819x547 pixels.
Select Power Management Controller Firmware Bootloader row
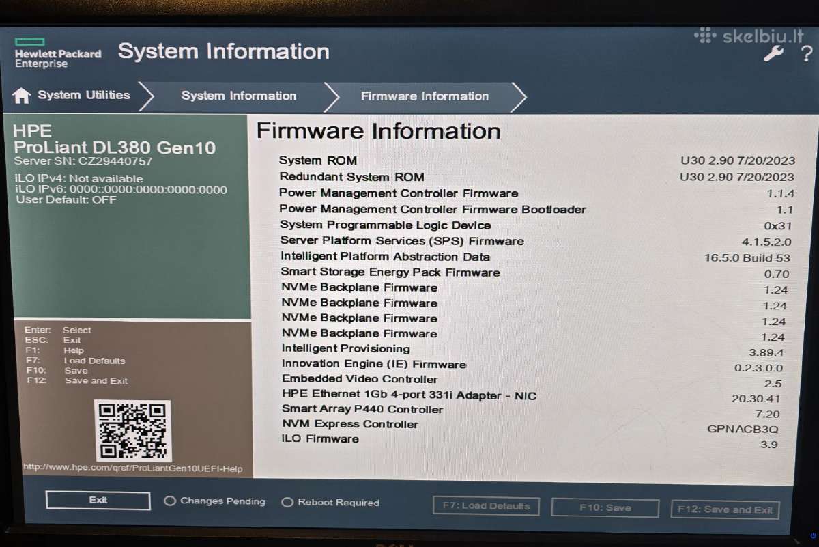pos(537,210)
